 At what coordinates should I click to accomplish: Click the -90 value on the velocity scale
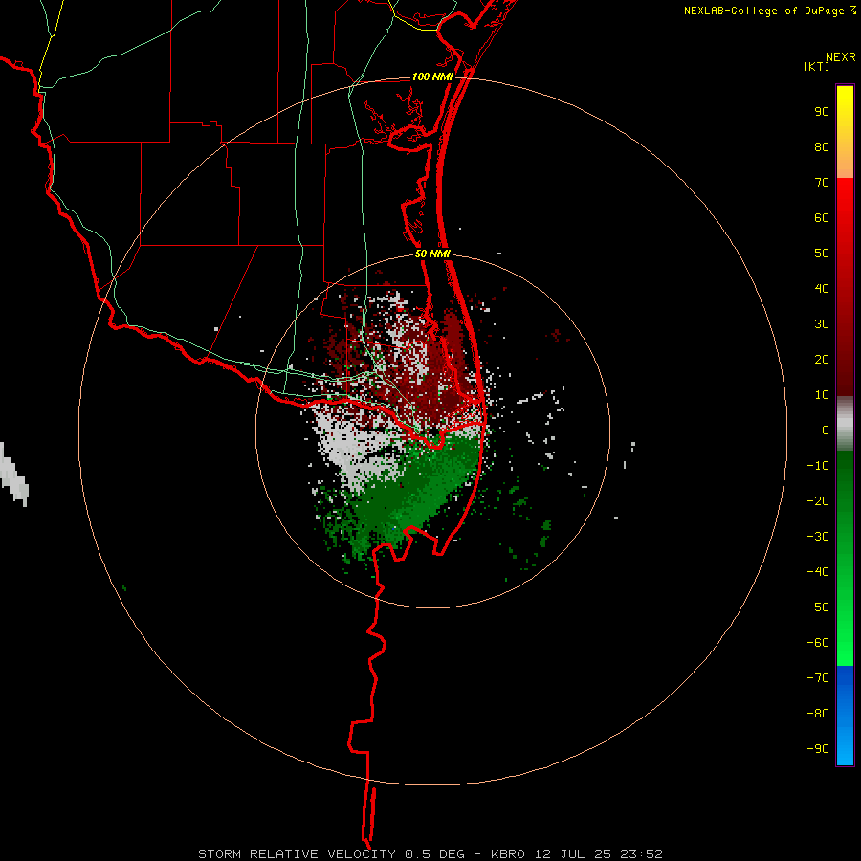tap(818, 749)
